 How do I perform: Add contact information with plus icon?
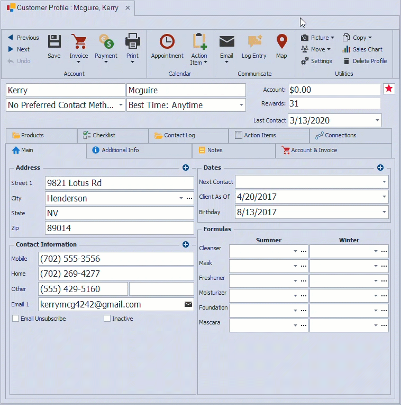pos(186,244)
